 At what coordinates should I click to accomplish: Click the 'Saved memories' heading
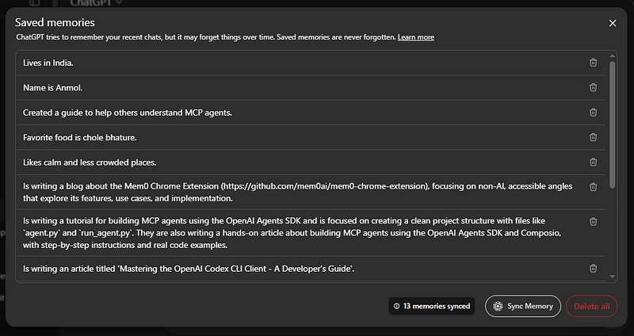click(x=55, y=22)
